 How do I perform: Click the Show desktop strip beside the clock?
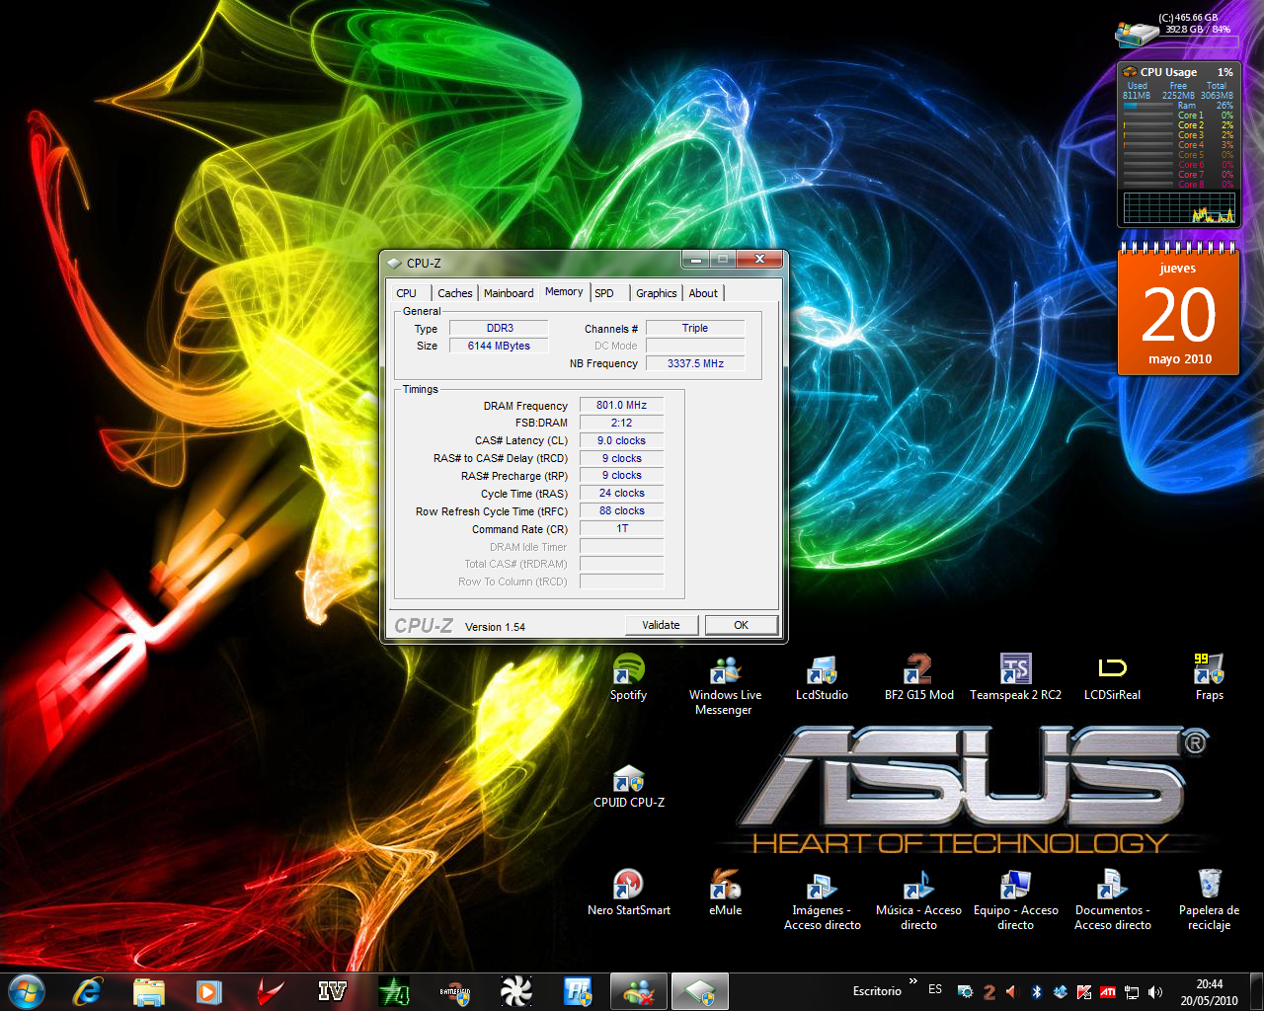[1256, 990]
